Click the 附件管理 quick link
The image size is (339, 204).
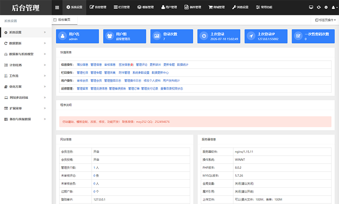124,73
